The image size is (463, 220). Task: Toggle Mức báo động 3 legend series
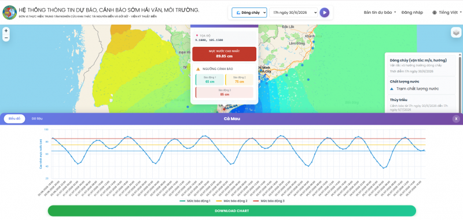click(x=269, y=201)
